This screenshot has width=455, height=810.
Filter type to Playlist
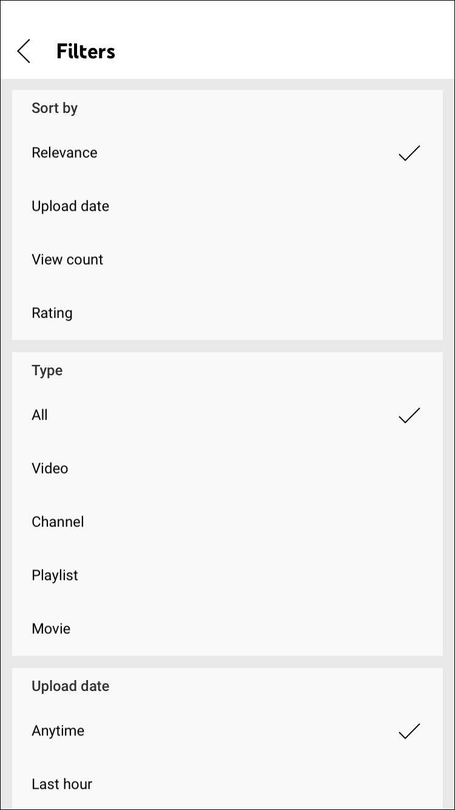coord(55,576)
